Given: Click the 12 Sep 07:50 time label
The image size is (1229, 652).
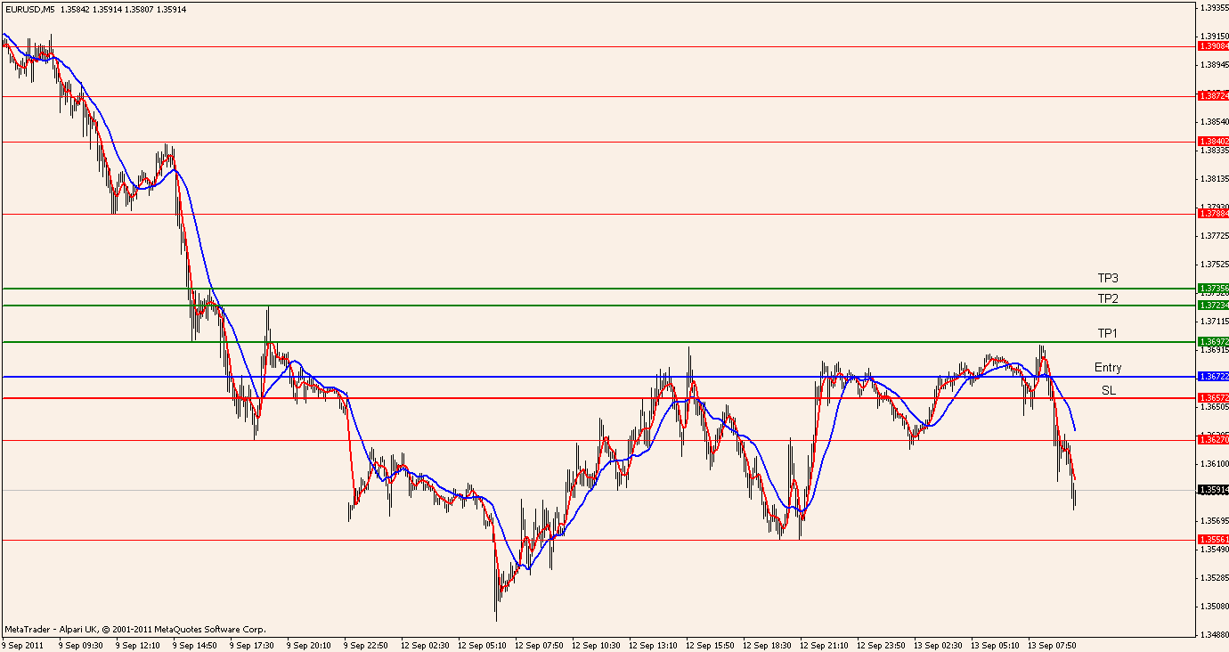Looking at the screenshot, I should [539, 644].
